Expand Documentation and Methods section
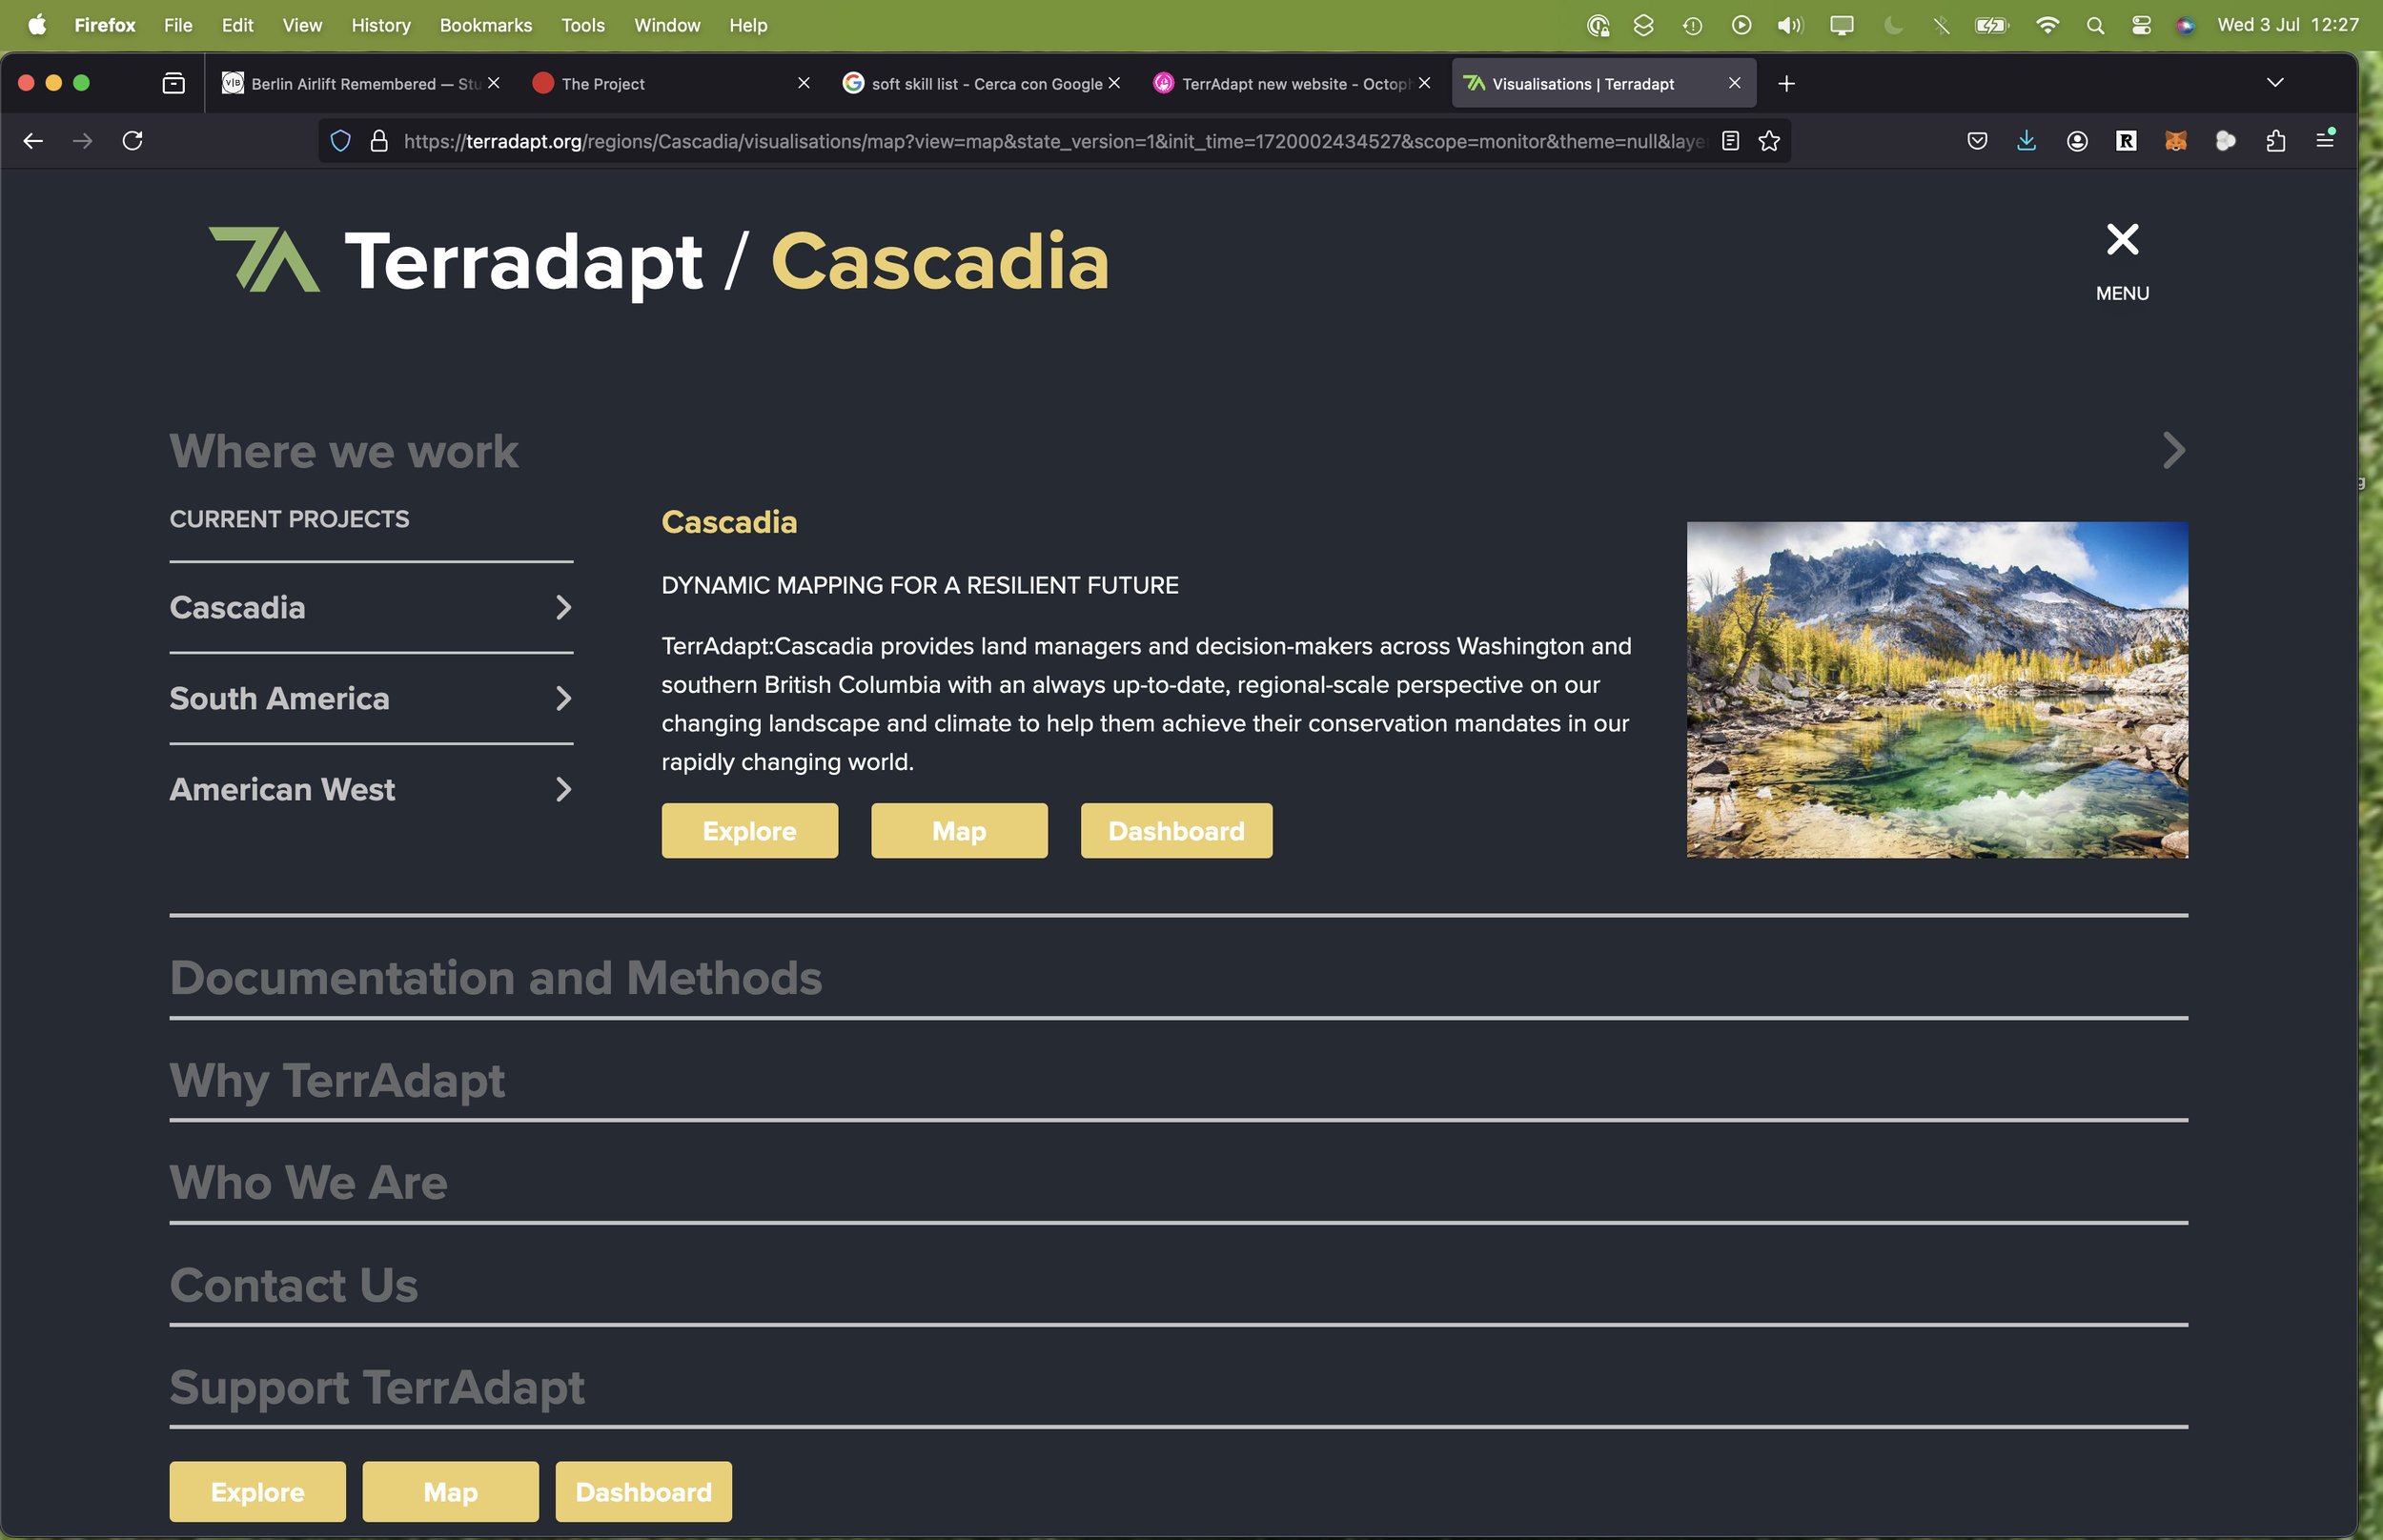Image resolution: width=2383 pixels, height=1540 pixels. tap(1178, 978)
